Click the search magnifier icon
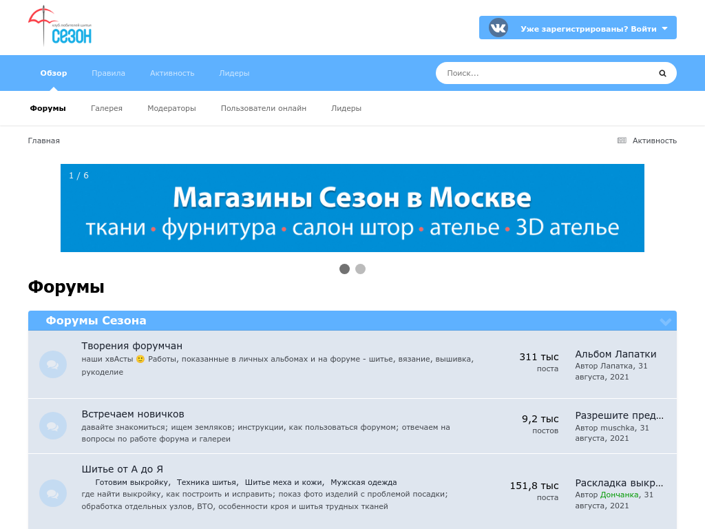 coord(662,73)
